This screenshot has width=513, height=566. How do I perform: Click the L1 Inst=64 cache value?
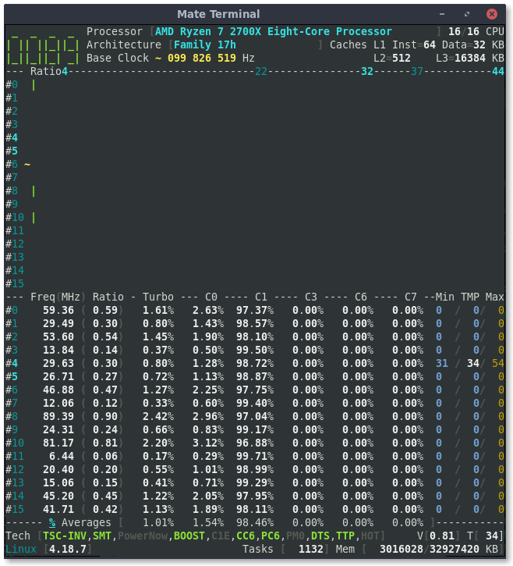[405, 44]
